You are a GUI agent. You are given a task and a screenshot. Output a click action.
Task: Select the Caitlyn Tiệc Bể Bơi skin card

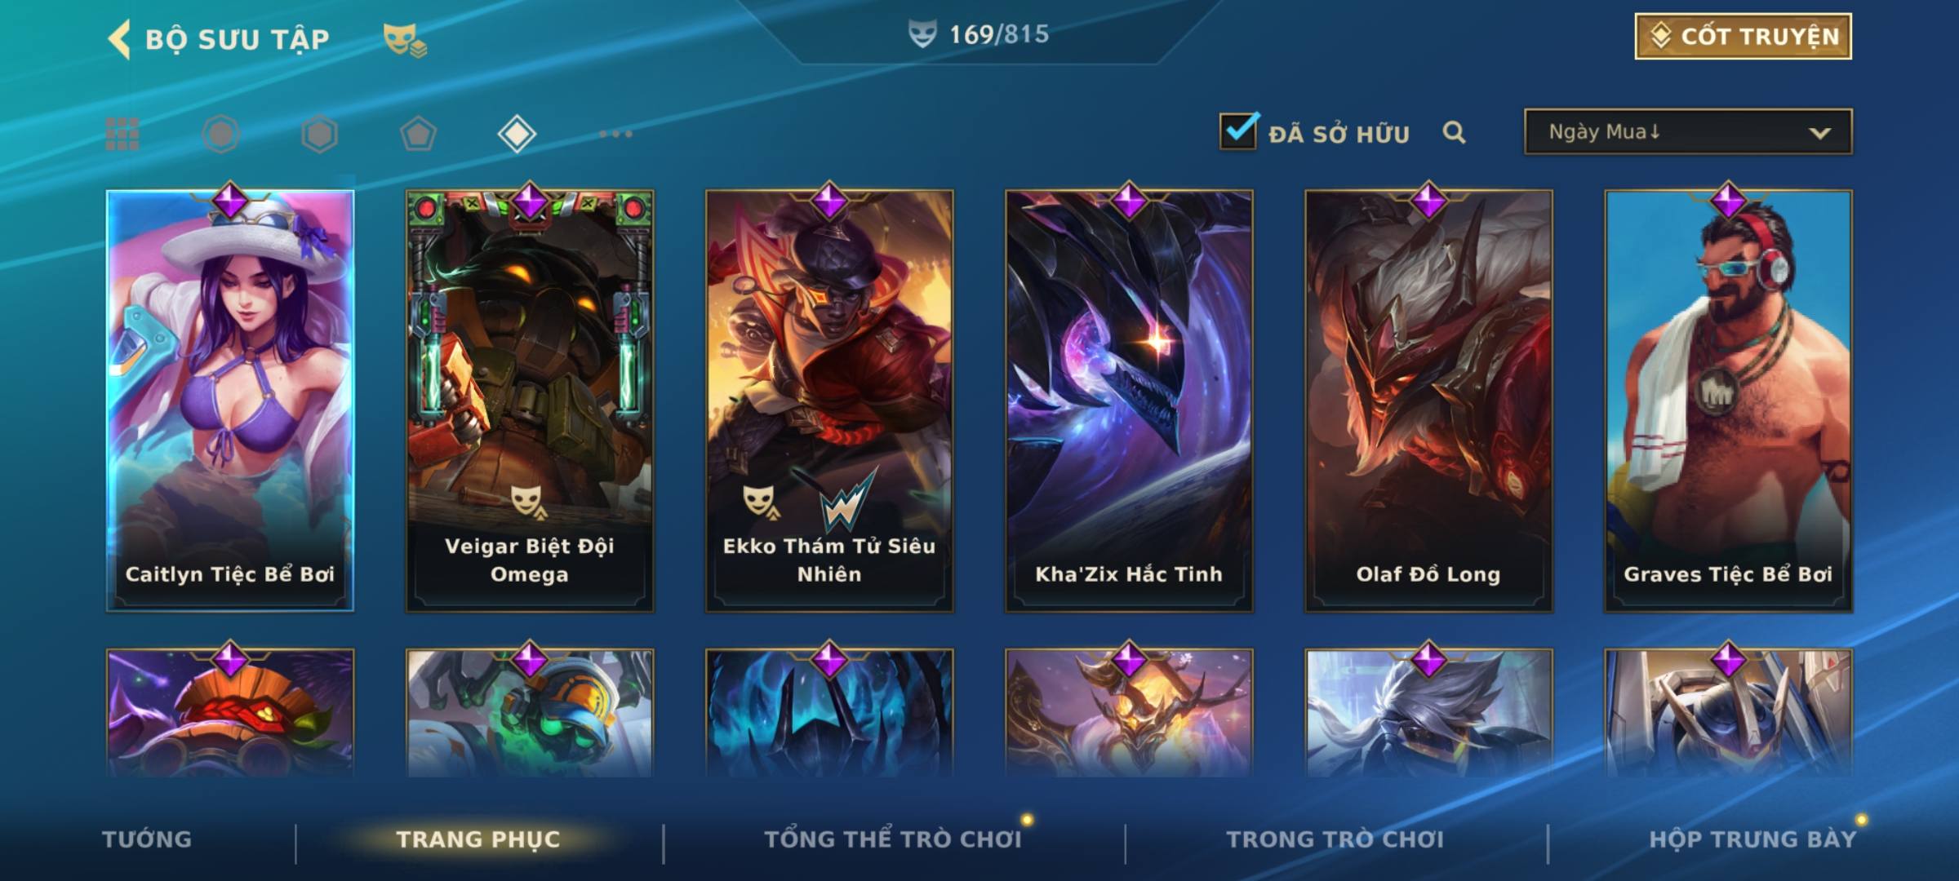[230, 401]
